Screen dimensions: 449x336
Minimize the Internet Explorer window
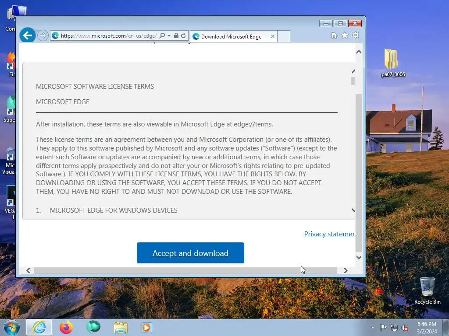[x=326, y=24]
